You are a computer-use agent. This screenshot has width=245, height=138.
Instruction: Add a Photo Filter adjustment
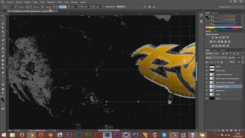[222, 42]
